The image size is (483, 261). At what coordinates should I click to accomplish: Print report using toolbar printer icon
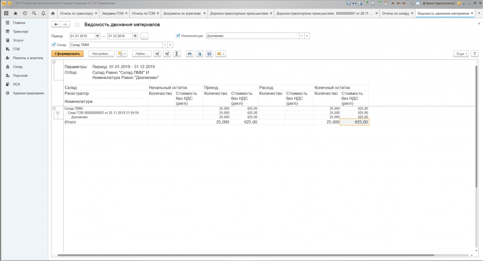(190, 54)
